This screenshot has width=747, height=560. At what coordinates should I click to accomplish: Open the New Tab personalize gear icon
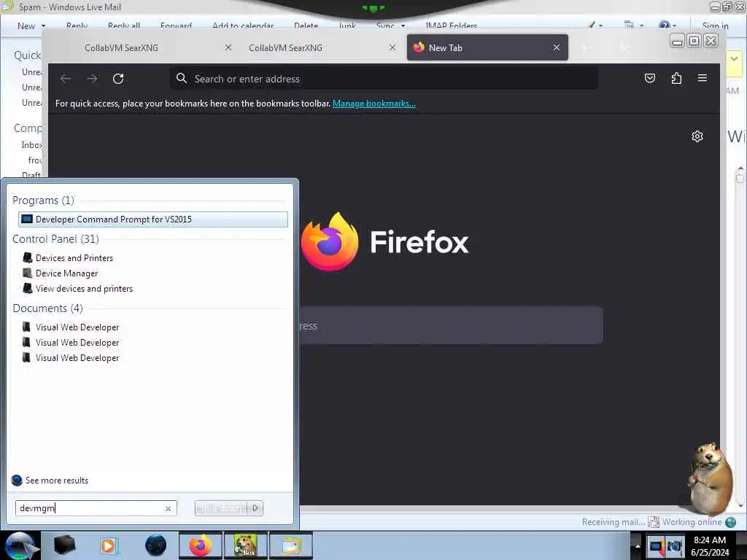click(x=697, y=136)
